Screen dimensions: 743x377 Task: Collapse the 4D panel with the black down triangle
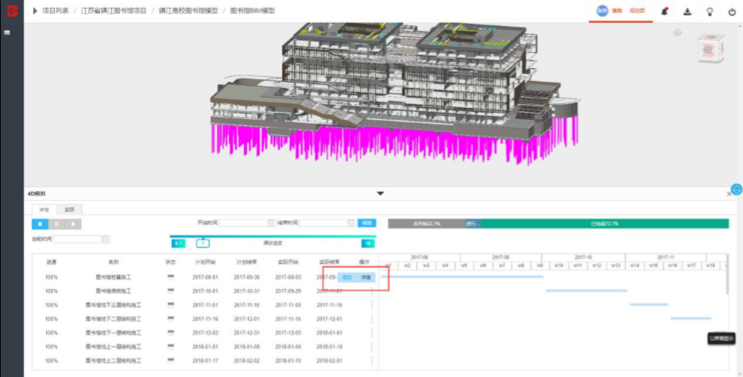point(380,194)
